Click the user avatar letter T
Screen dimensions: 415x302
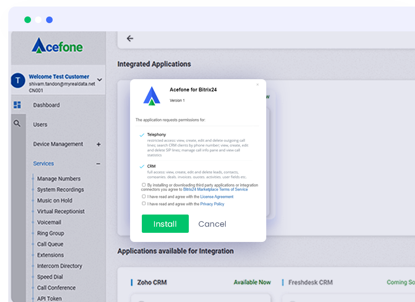tap(18, 81)
